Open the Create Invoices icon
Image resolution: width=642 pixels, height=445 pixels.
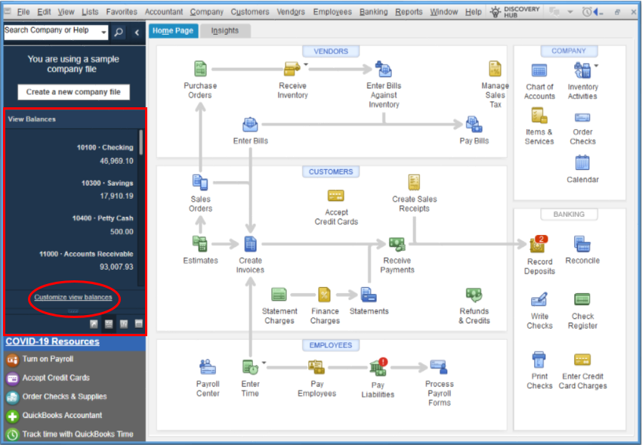[x=250, y=244]
